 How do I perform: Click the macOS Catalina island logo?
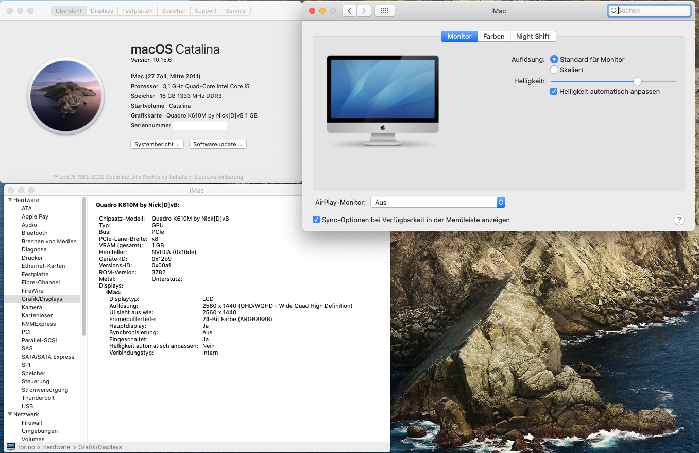click(66, 96)
